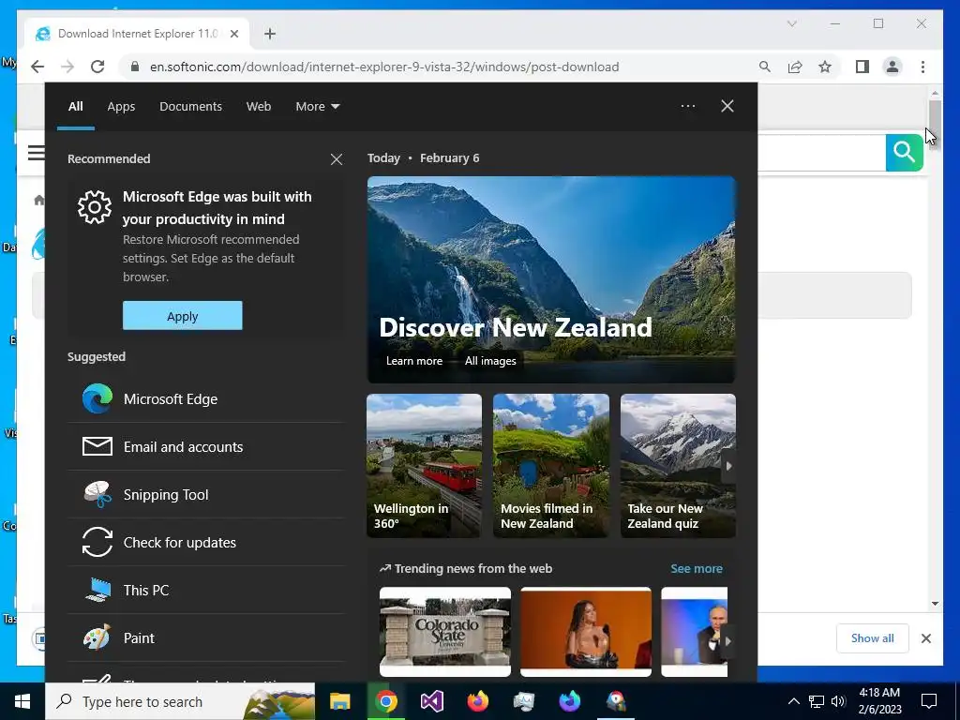The image size is (960, 720).
Task: Open the Windows Start menu
Action: click(x=22, y=701)
